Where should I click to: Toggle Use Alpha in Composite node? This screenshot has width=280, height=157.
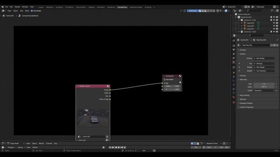[164, 79]
